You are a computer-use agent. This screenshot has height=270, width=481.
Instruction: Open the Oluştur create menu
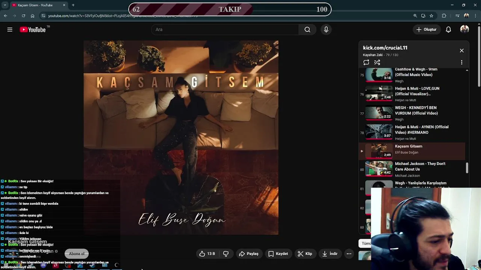click(x=427, y=30)
